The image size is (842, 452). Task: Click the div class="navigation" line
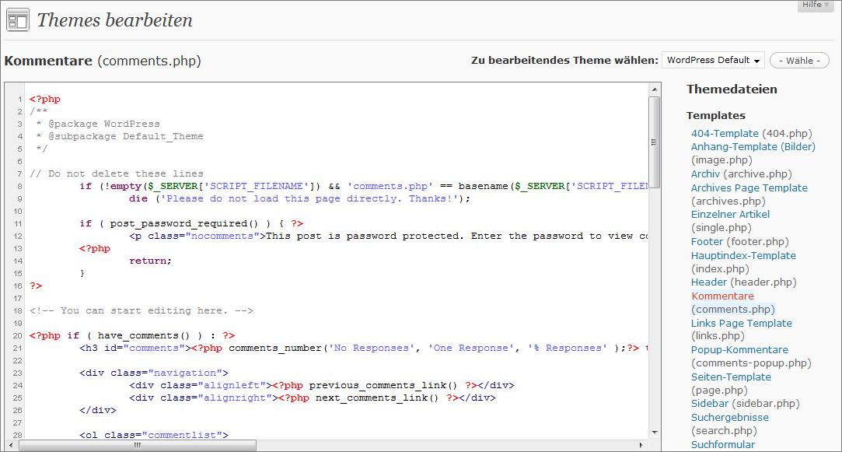[154, 373]
